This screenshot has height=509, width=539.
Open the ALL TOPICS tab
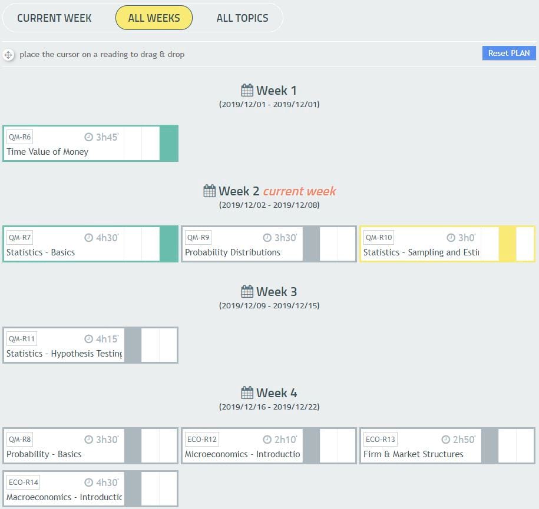(x=242, y=18)
